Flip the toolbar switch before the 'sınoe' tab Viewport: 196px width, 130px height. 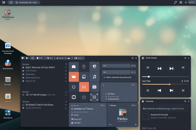click(x=69, y=58)
